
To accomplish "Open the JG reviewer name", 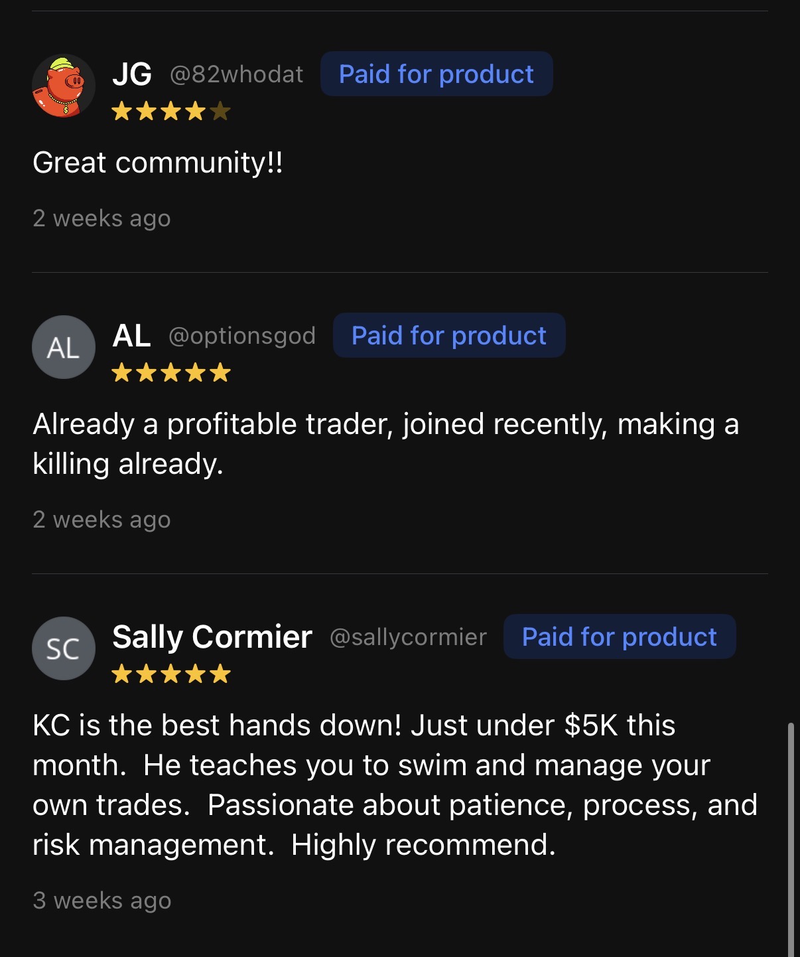I will [x=132, y=74].
